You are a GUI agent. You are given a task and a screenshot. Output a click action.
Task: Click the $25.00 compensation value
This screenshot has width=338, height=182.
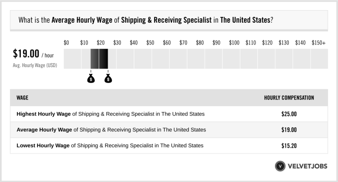[289, 114]
